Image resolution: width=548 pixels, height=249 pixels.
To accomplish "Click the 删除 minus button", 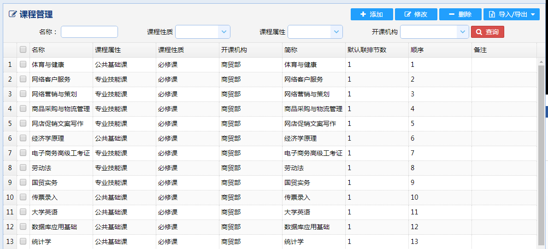I will [460, 14].
